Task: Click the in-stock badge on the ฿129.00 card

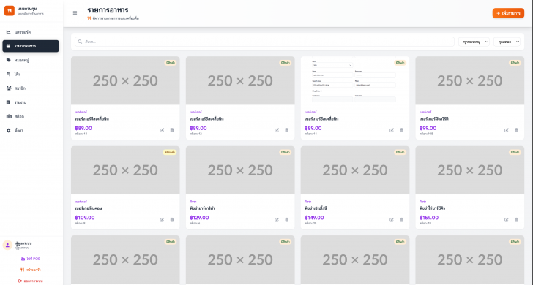Action: coord(286,152)
